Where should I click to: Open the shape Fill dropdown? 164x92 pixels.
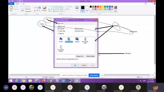coord(68,9)
